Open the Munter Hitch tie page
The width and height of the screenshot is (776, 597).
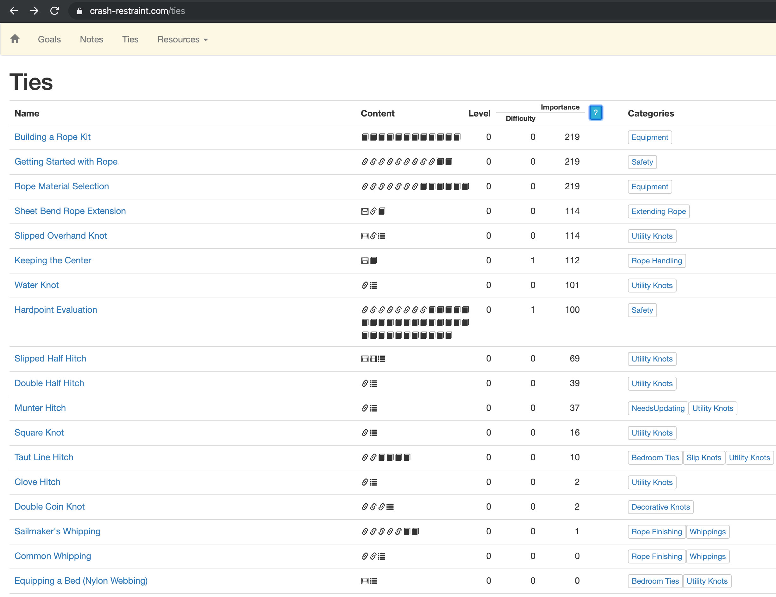click(40, 408)
